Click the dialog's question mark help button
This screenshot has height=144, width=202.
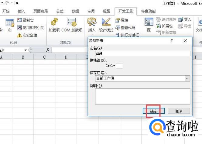[x=172, y=40]
